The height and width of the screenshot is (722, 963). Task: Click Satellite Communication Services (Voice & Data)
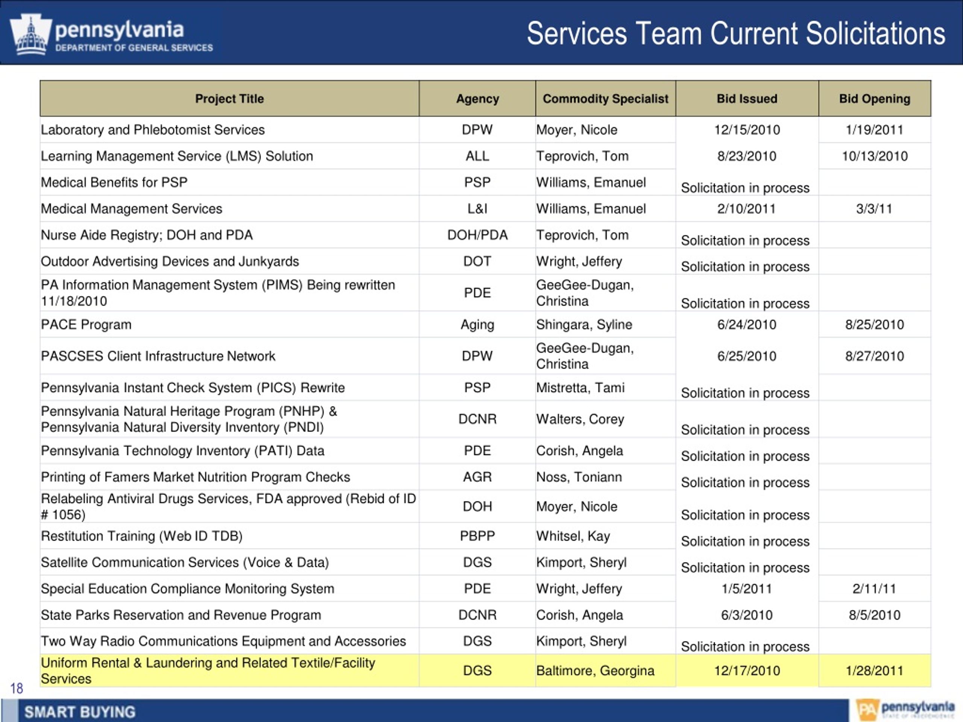pos(185,562)
